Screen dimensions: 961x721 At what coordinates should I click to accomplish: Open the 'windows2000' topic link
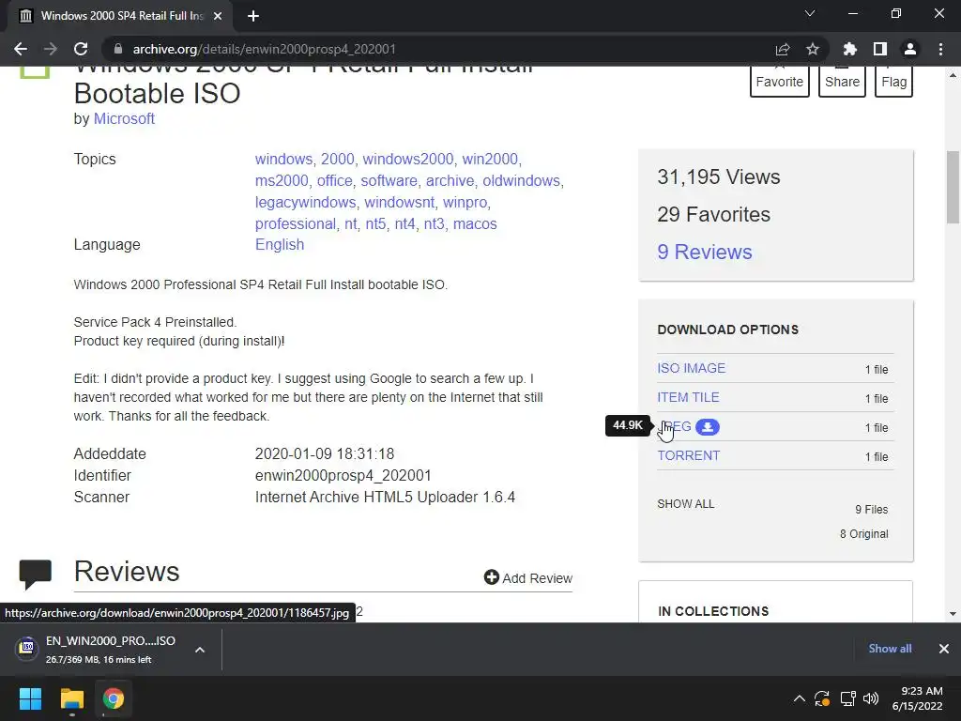point(408,159)
